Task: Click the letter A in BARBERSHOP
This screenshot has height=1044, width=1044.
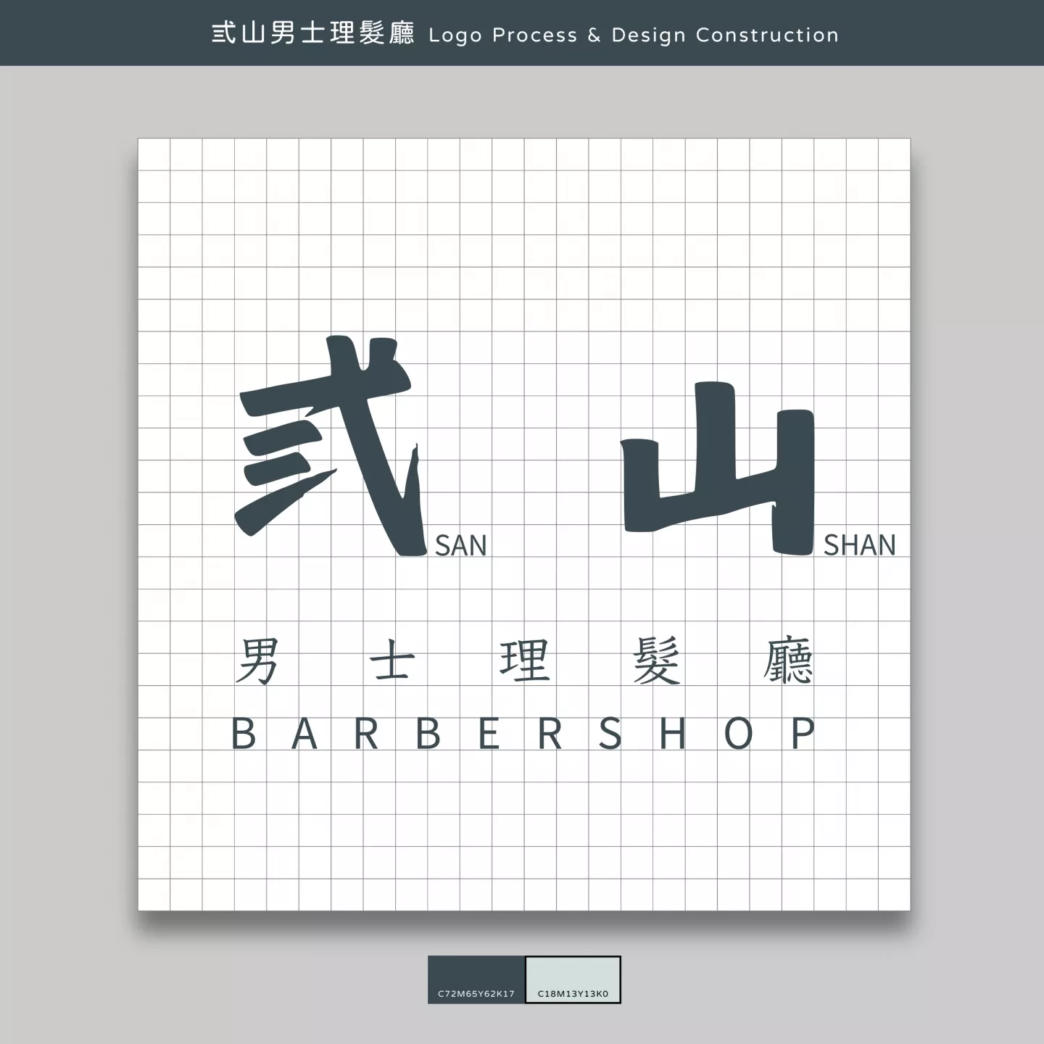Action: 304,734
